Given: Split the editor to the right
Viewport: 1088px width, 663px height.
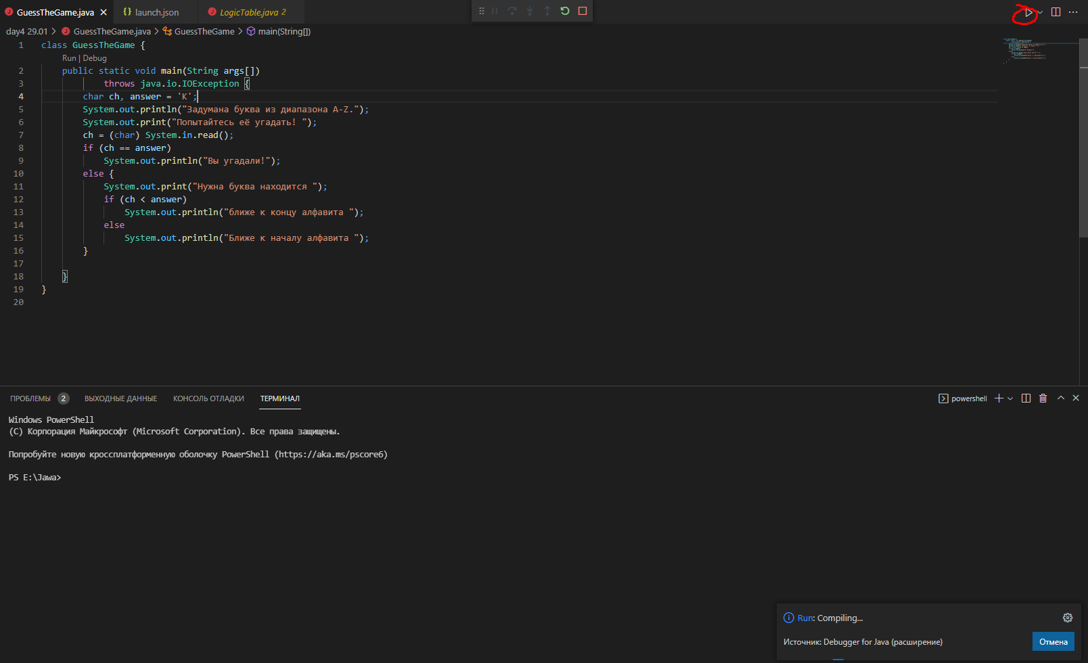Looking at the screenshot, I should click(1056, 12).
